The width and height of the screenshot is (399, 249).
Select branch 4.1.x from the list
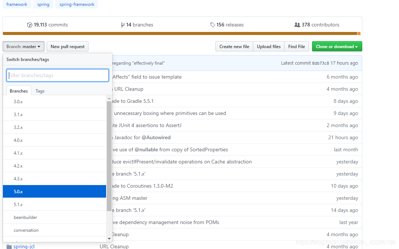click(54, 153)
